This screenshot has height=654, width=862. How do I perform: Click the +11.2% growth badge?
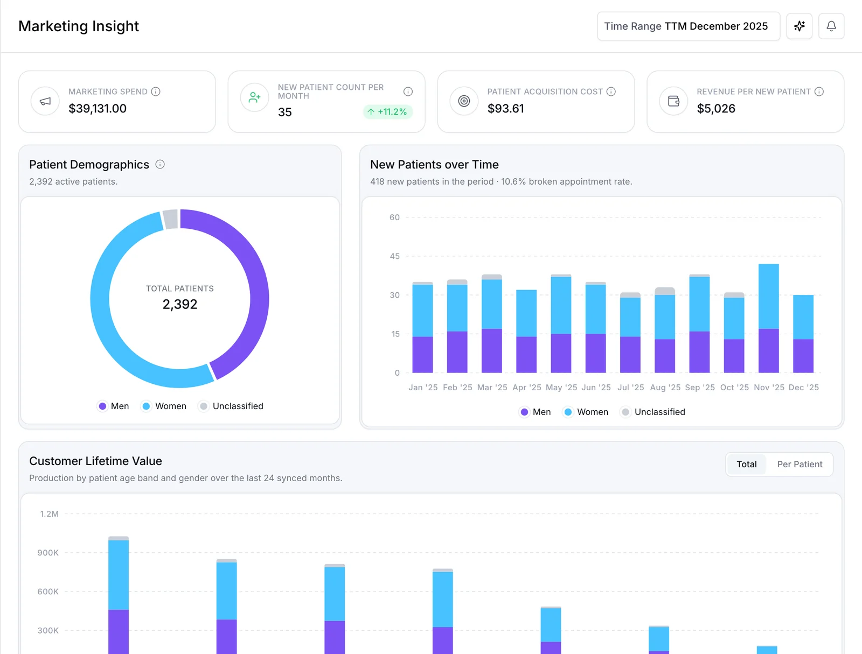[388, 112]
